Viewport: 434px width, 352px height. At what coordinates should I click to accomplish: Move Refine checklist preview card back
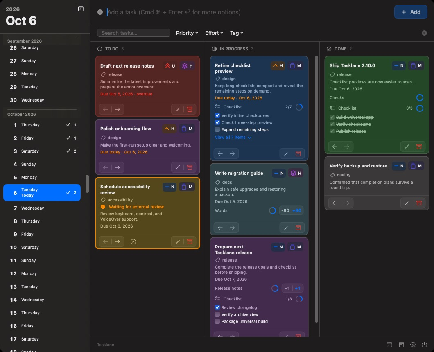tap(220, 153)
